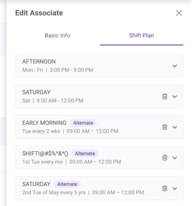Expand the SATURDAY Alternate shift chevron
Viewport: 192px width, 206px height.
175,188
